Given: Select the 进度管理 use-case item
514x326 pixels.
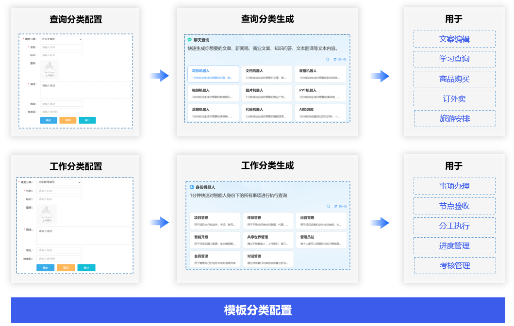Looking at the screenshot, I should pos(454,246).
